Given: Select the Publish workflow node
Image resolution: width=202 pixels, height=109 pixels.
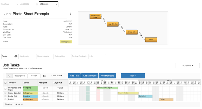Looking at the screenshot, I should 151,40.
